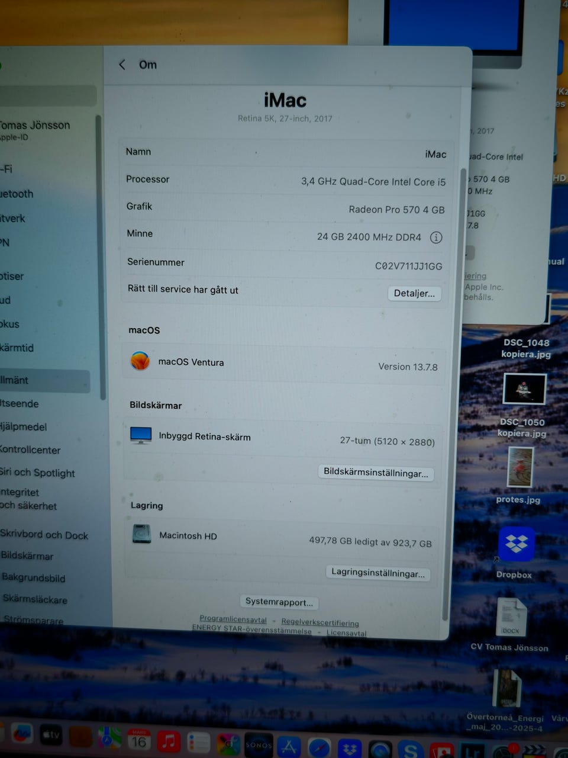Open Bildskärmar in the sidebar
Image resolution: width=568 pixels, height=758 pixels.
coord(27,555)
